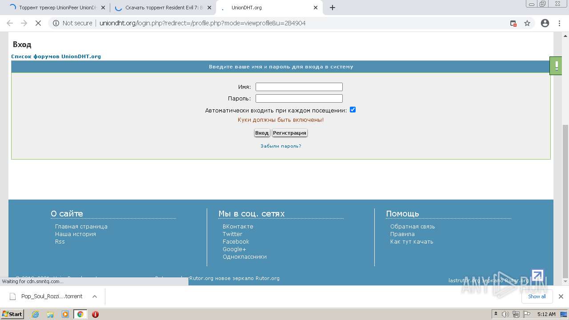The height and width of the screenshot is (320, 569).
Task: Click page vertical scrollbar thumb
Action: tap(565, 202)
